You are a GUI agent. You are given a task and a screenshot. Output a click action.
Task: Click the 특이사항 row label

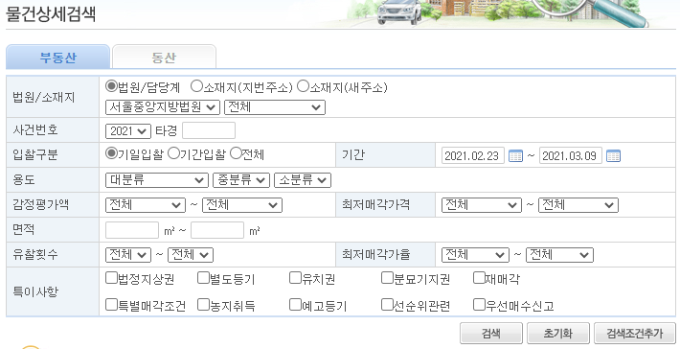coord(35,292)
